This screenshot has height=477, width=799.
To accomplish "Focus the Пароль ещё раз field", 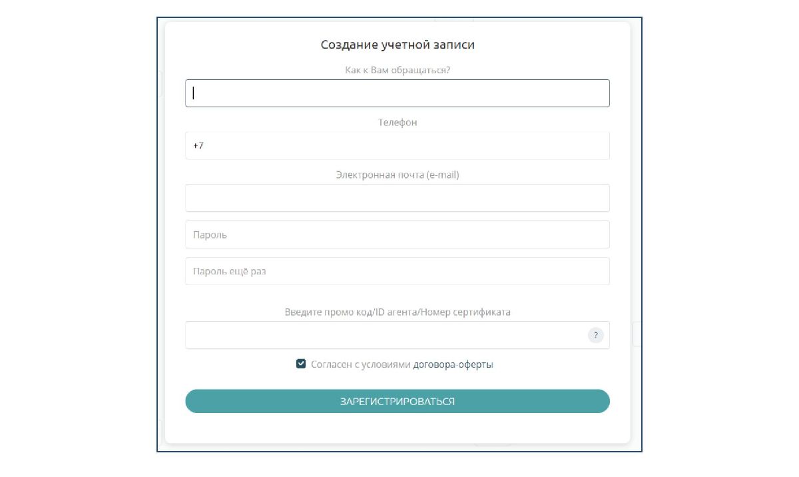I will click(398, 271).
